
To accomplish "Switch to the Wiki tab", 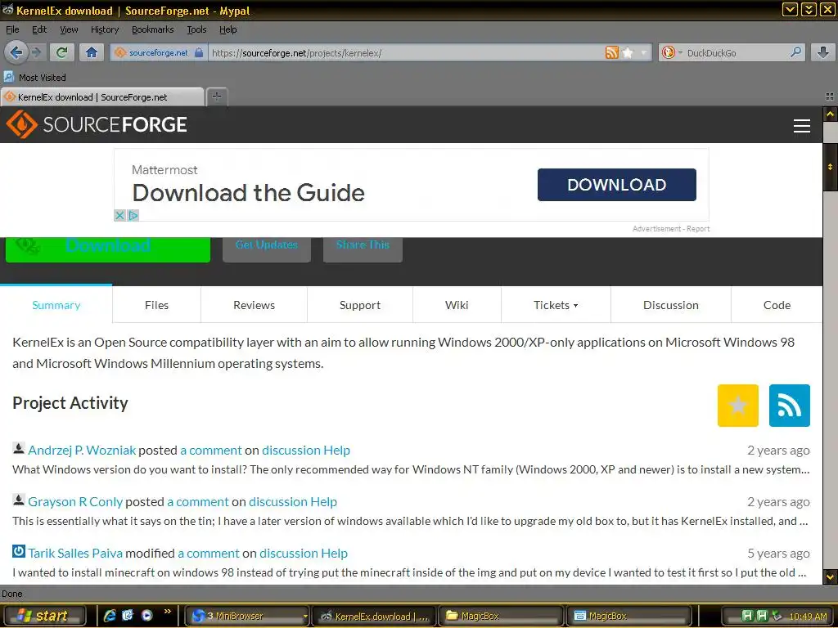I will (457, 305).
